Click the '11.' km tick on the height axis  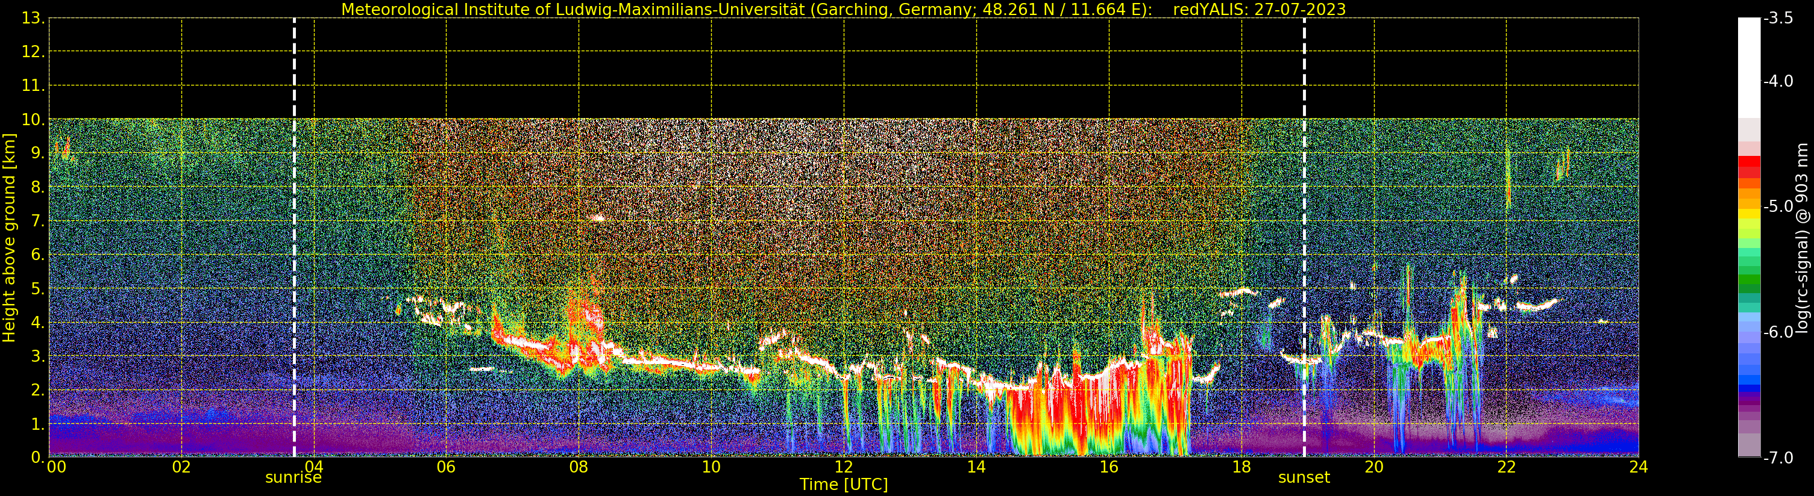pos(33,86)
